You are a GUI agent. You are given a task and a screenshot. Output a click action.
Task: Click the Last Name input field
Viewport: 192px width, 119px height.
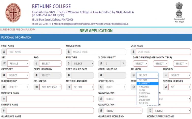click(x=163, y=52)
